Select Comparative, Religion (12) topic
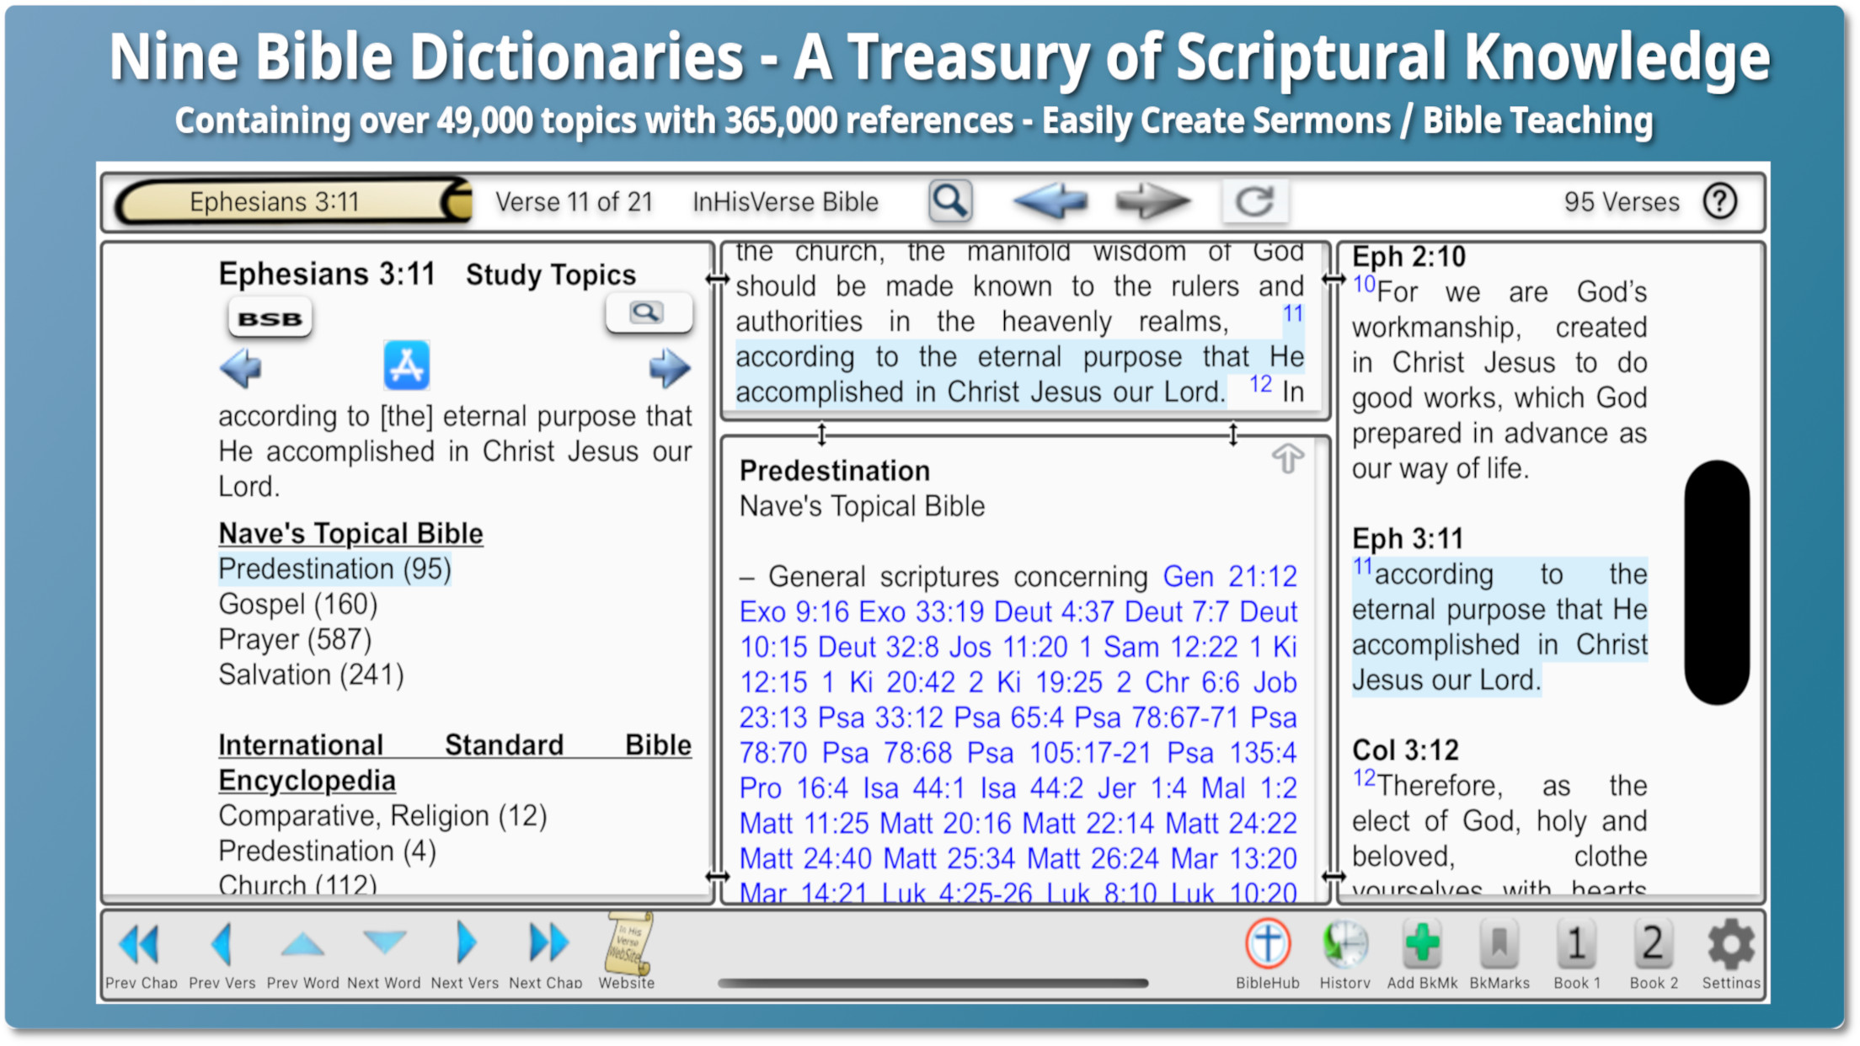Viewport: 1860px width, 1046px height. point(382,816)
